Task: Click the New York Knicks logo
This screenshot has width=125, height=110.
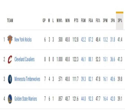Action: pyautogui.click(x=10, y=39)
